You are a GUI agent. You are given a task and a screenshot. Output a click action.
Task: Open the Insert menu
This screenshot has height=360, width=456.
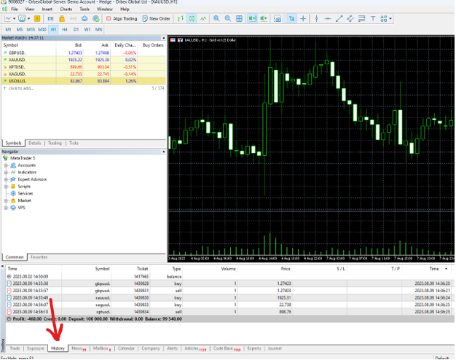coord(47,9)
